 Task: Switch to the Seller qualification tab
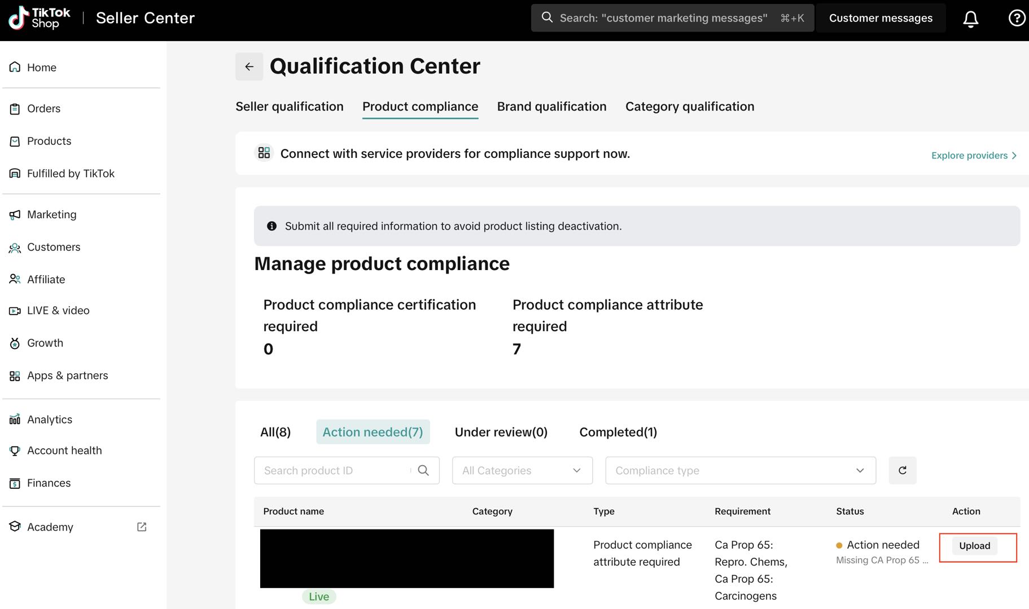(x=289, y=107)
